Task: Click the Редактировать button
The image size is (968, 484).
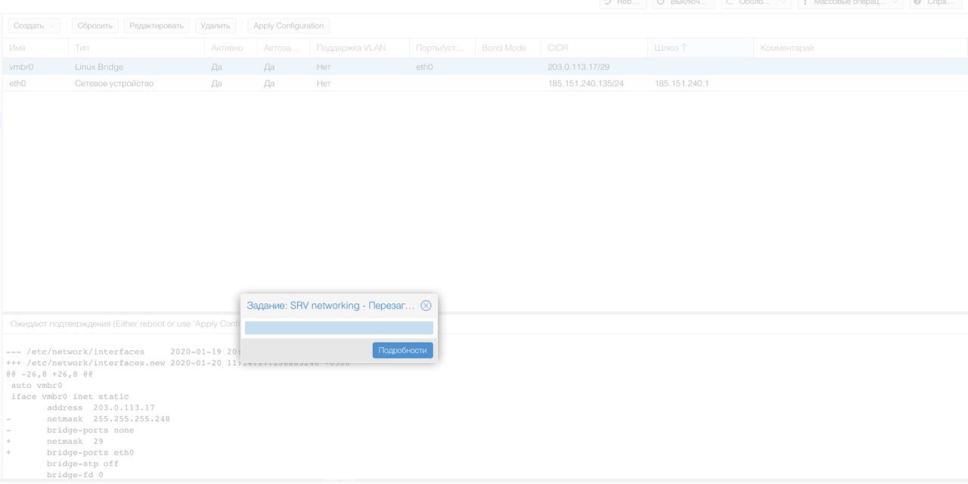Action: (157, 26)
